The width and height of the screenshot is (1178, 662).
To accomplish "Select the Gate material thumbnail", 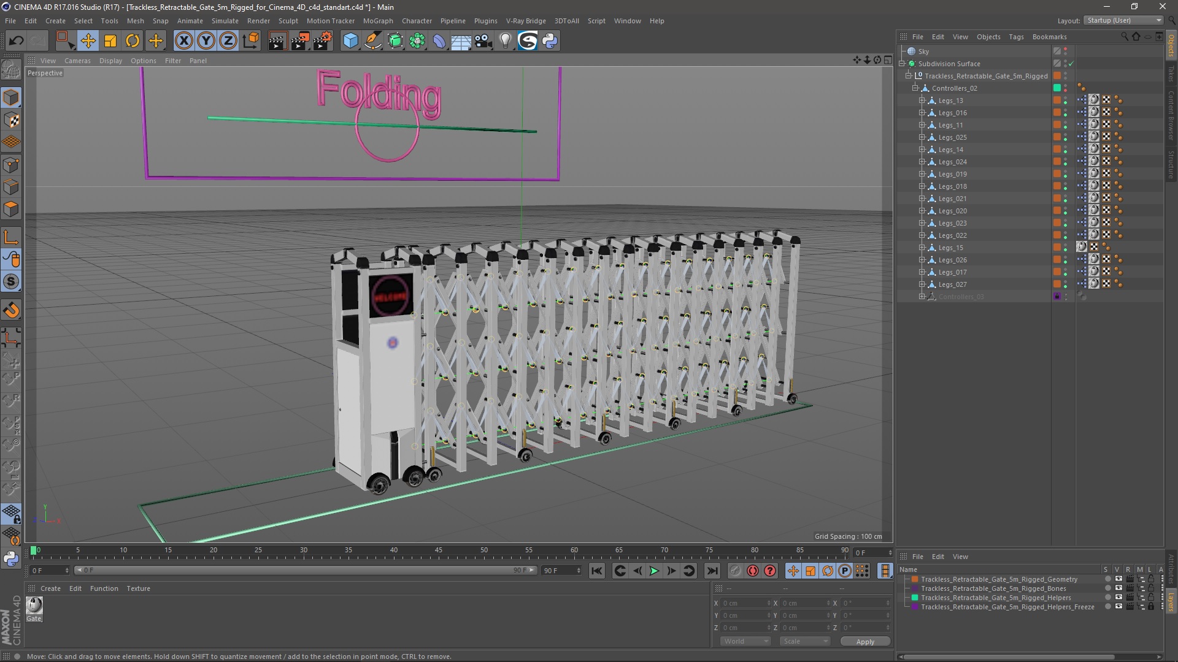I will [34, 606].
